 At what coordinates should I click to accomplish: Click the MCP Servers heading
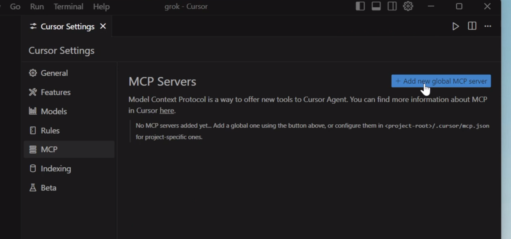[x=162, y=81]
